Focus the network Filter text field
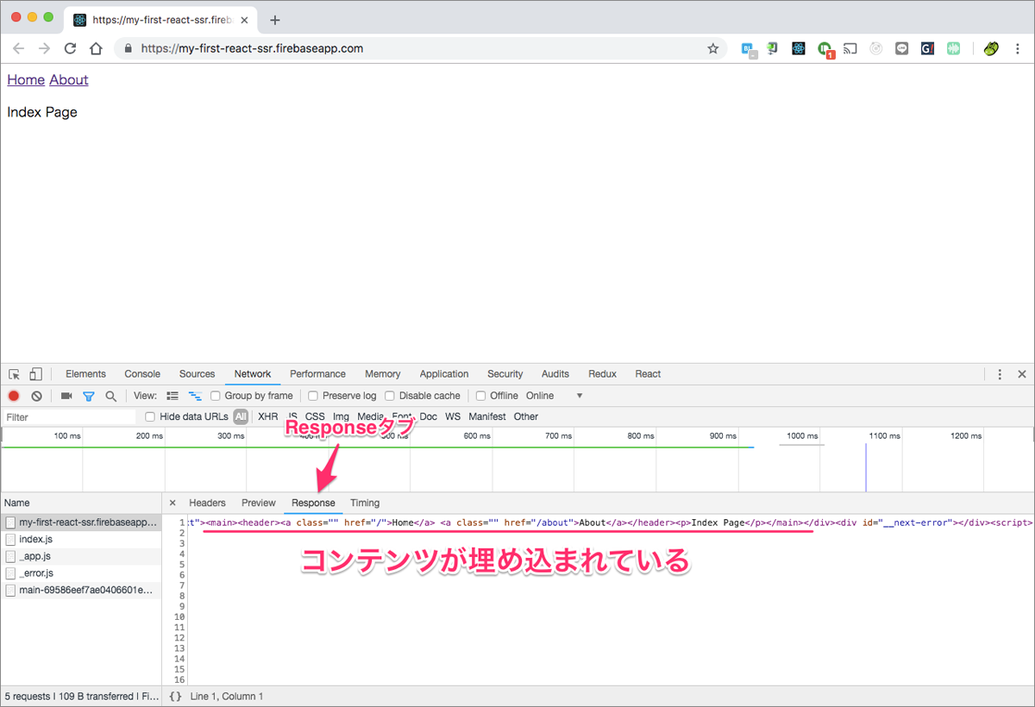This screenshot has width=1035, height=707. 69,416
